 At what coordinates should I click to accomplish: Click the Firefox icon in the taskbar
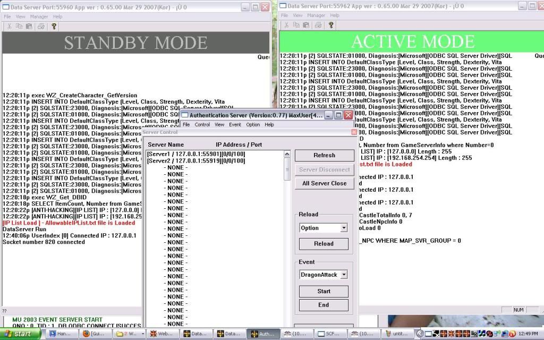[x=86, y=334]
